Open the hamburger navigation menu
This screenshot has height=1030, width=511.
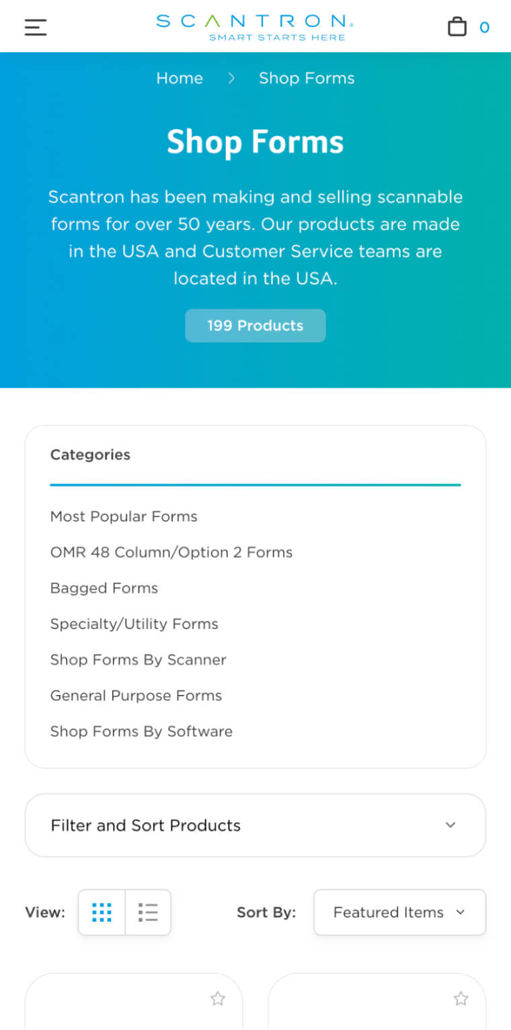pos(36,27)
